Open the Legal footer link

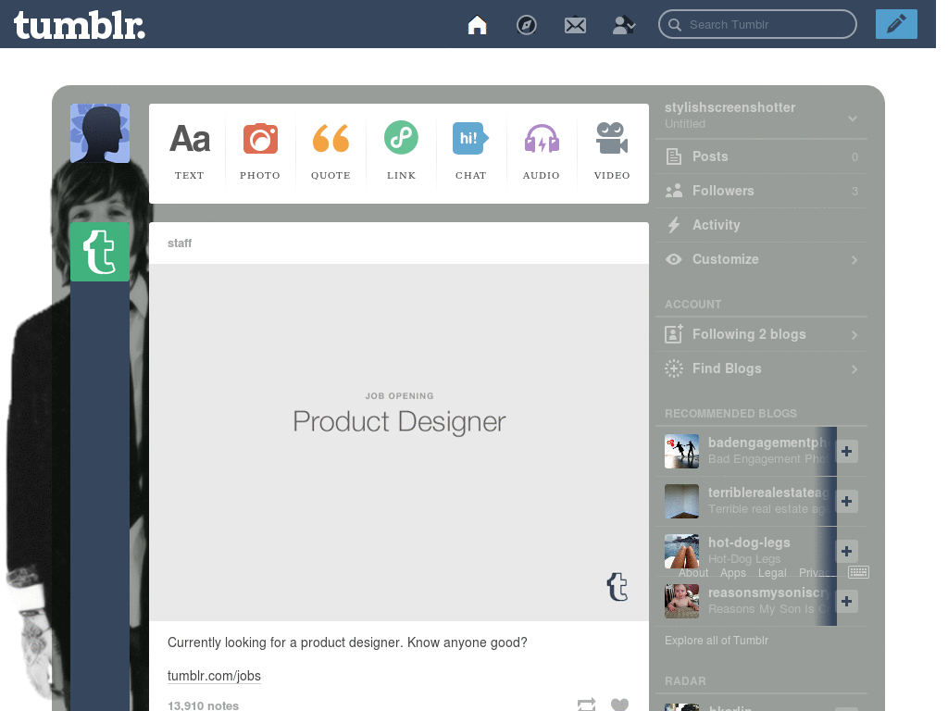click(772, 572)
